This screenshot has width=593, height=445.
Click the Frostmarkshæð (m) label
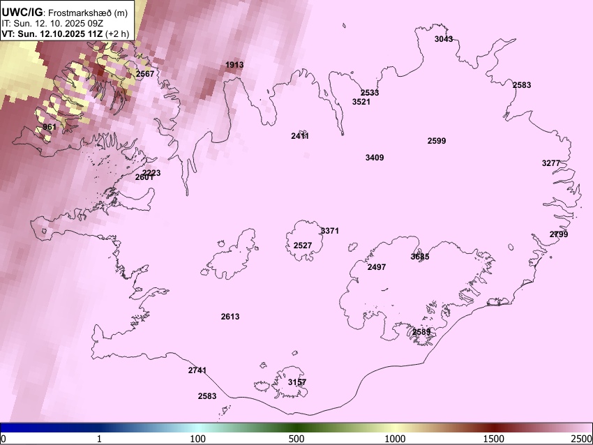click(88, 13)
